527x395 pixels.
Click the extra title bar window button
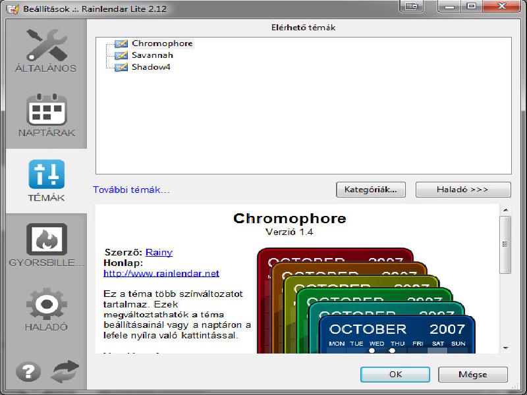pos(411,7)
